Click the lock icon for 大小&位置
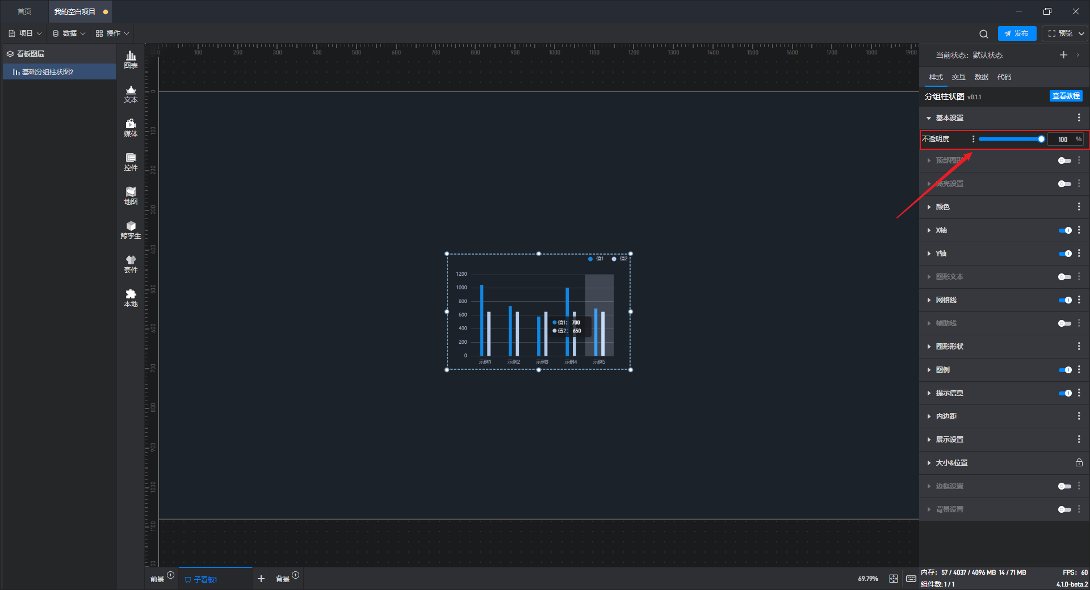This screenshot has height=590, width=1090. 1079,463
